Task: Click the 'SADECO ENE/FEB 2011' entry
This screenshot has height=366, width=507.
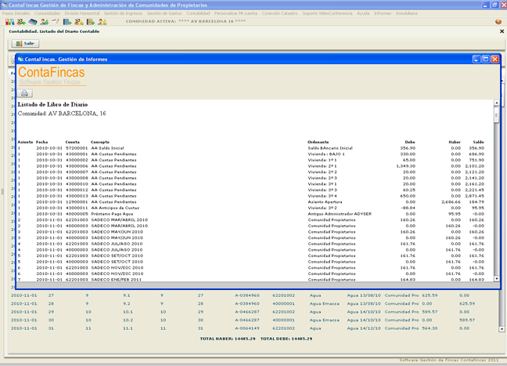Action: [x=117, y=280]
